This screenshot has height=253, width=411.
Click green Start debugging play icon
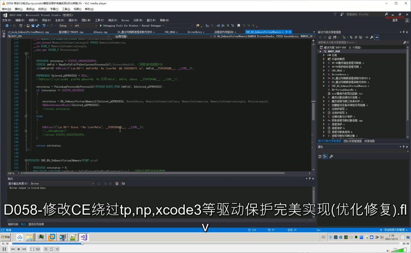click(101, 26)
